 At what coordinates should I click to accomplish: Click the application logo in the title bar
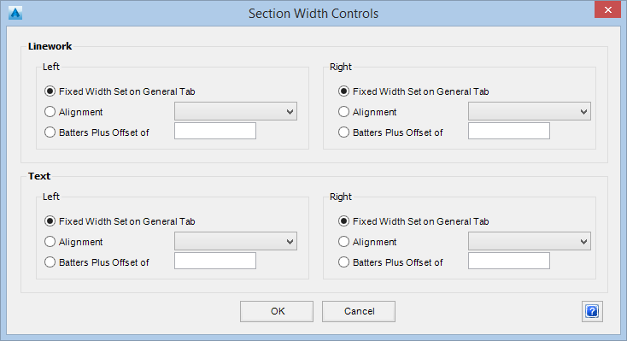(x=15, y=13)
